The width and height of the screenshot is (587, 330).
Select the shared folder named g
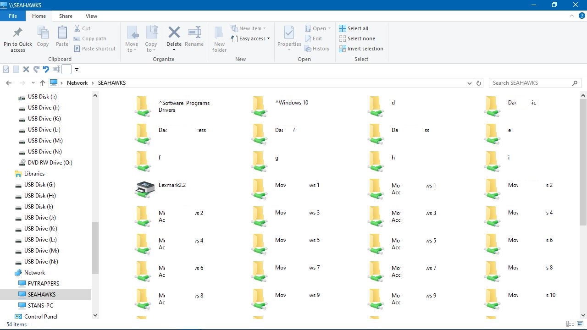[266, 161]
